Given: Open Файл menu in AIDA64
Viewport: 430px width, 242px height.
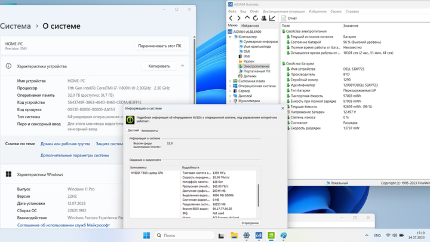Looking at the screenshot, I should pos(232,11).
